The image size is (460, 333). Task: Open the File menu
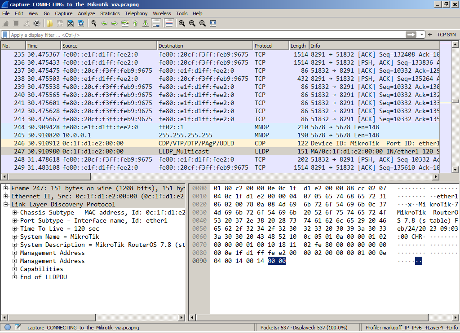pos(6,13)
